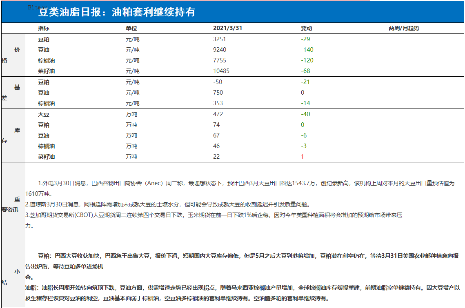Select the 豆粕 summary paragraph
Viewport: 465px width, 308px height.
point(242,266)
